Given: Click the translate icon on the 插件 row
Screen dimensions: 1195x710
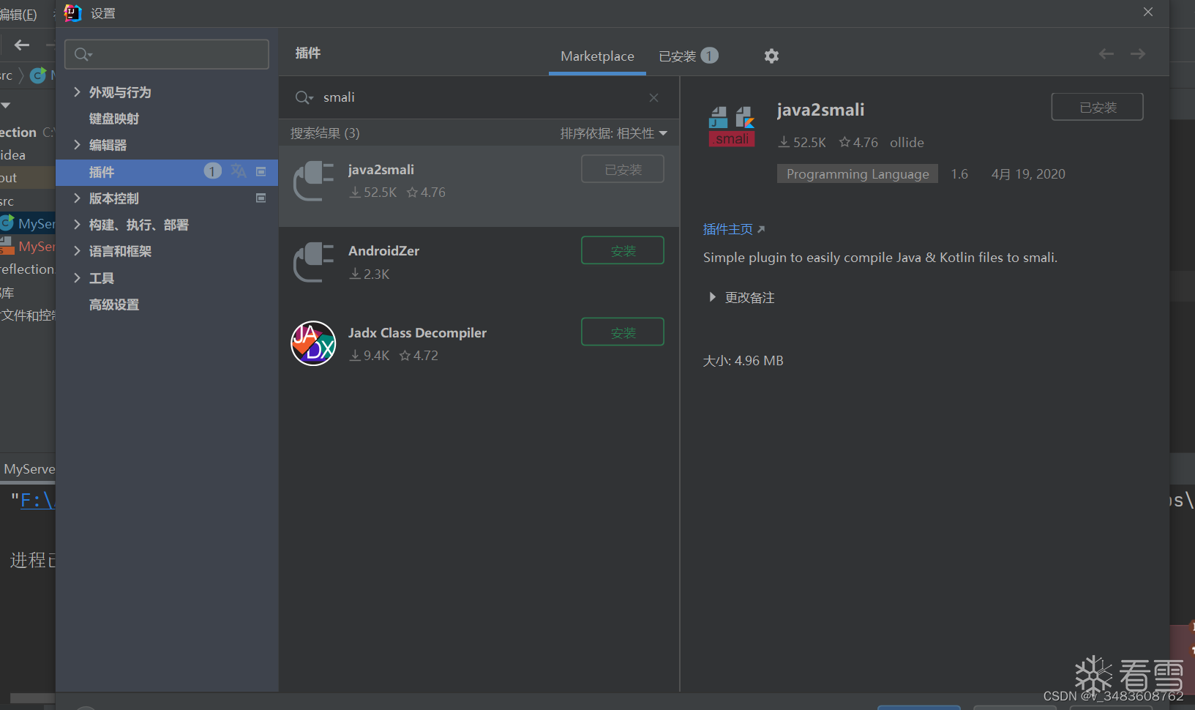Looking at the screenshot, I should (x=239, y=171).
